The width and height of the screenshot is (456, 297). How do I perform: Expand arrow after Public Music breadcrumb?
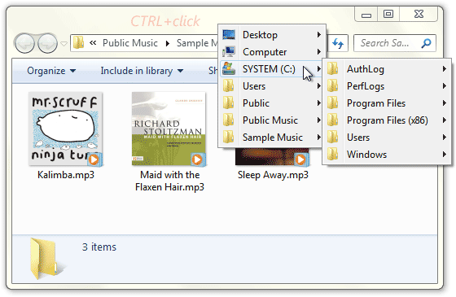point(167,43)
